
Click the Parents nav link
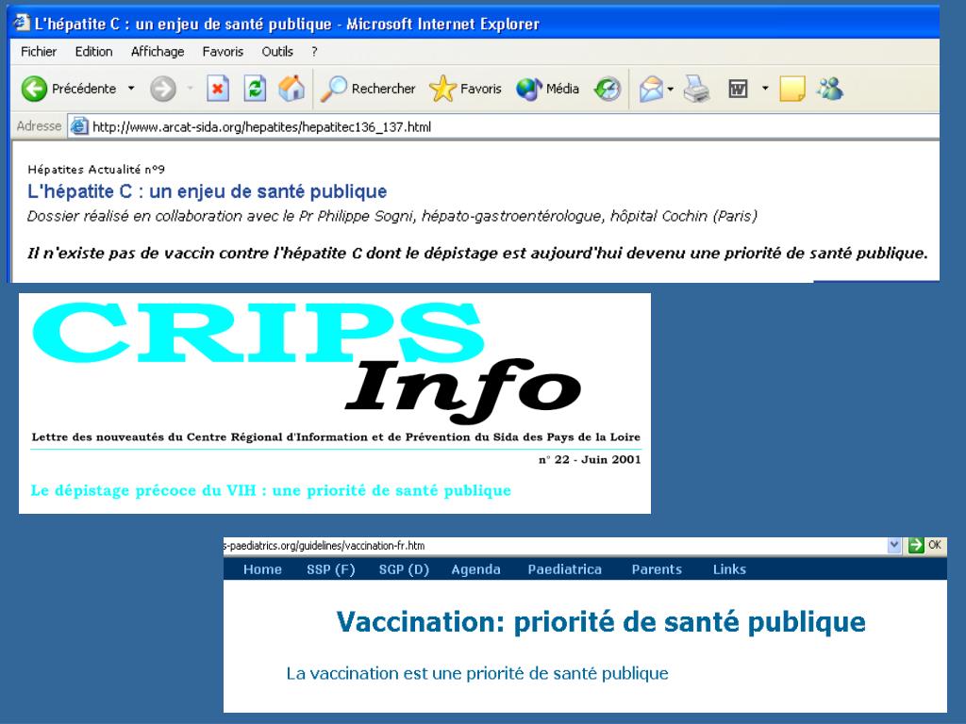[x=657, y=569]
